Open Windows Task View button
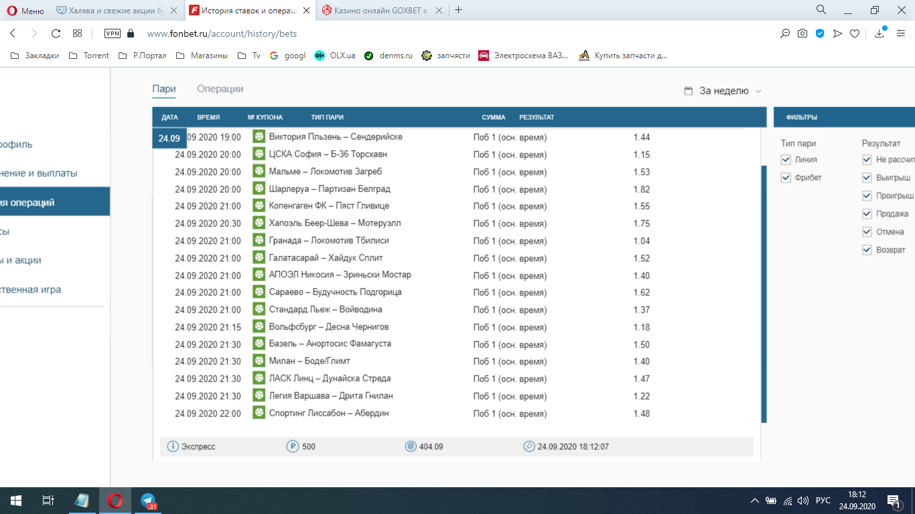 click(48, 501)
